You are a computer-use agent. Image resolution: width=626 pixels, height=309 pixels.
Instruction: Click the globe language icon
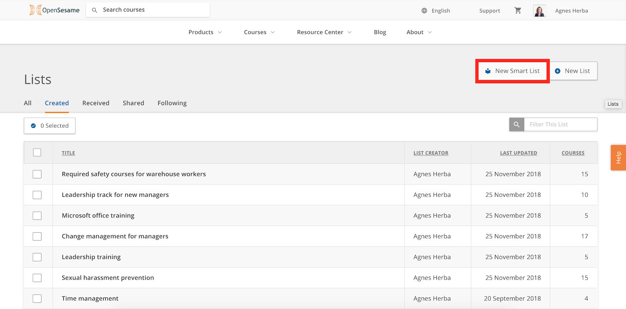[424, 11]
